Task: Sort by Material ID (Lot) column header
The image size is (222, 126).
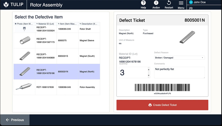Action: coord(46,24)
